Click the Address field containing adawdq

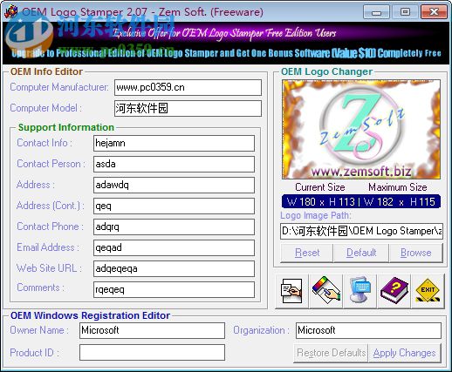pyautogui.click(x=174, y=185)
